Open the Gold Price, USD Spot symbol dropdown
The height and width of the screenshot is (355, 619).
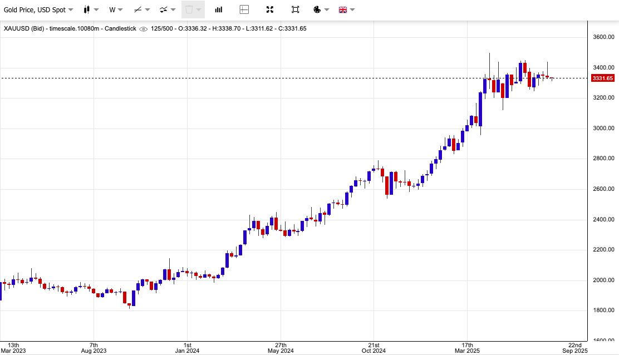(38, 10)
